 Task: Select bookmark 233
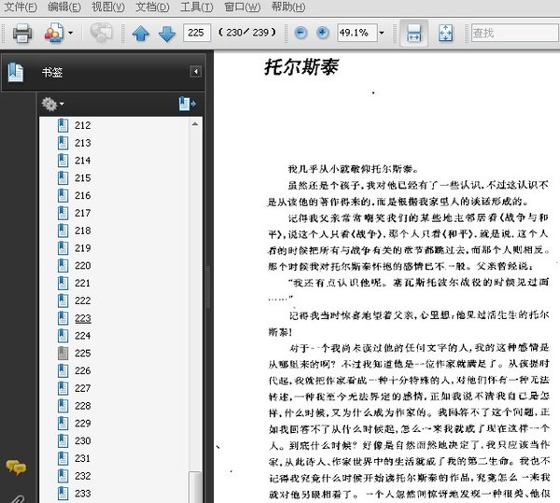tap(83, 494)
